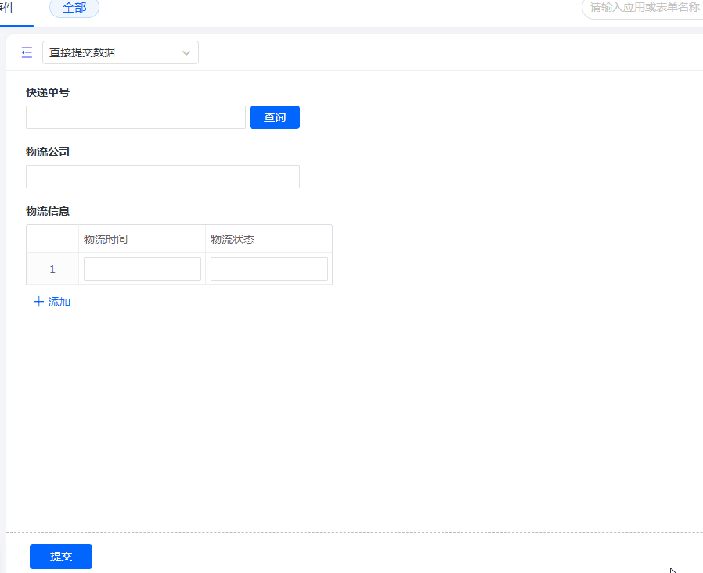
Task: Click the 快递单号 field label
Action: [48, 92]
